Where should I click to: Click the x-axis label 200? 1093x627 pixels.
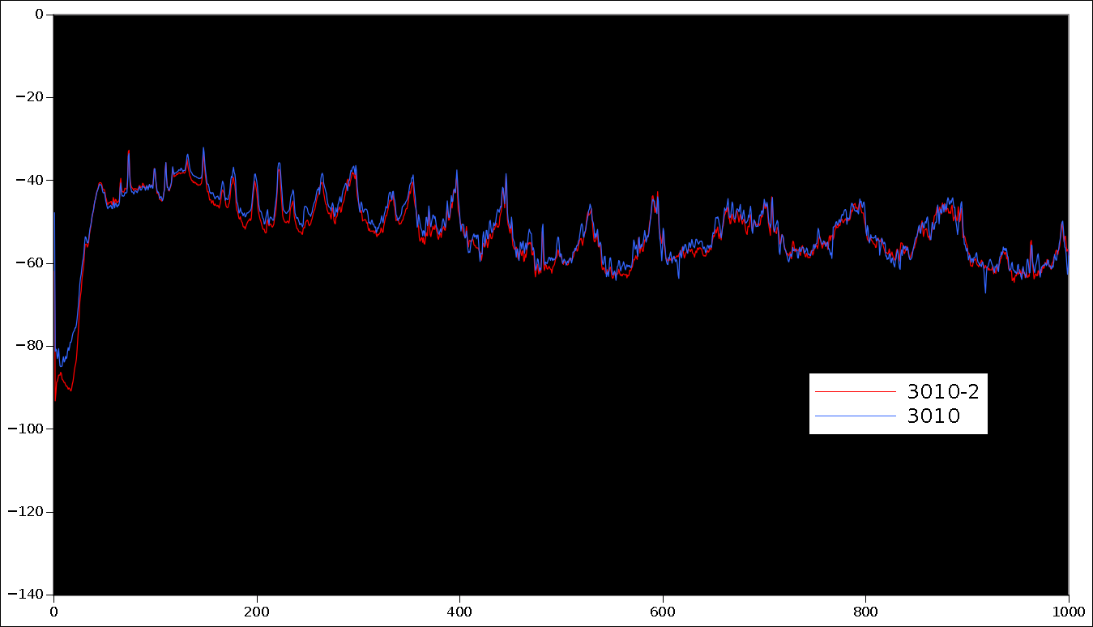(x=256, y=612)
